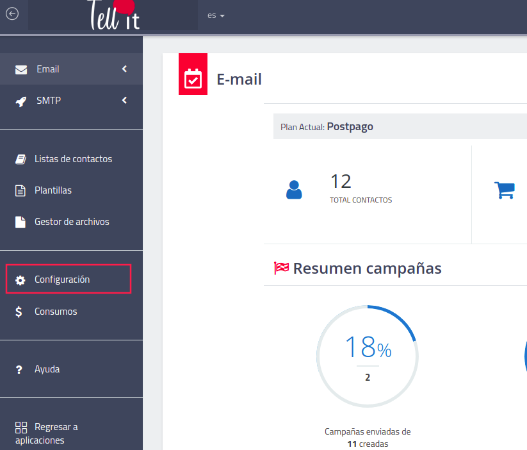Click the Gestor de archivos file icon
527x450 pixels.
20,222
